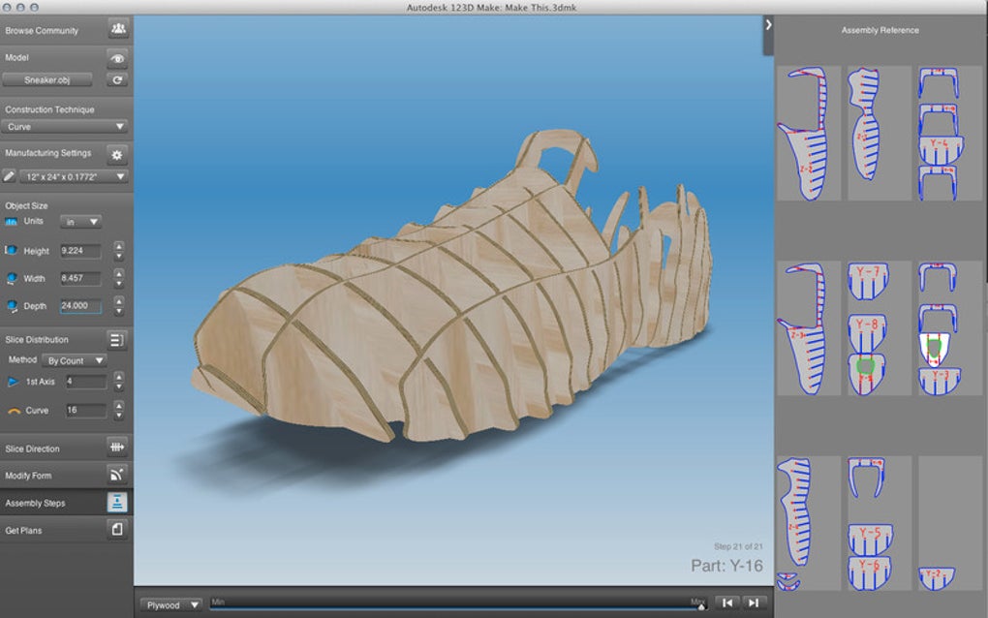988x618 pixels.
Task: Toggle model visibility eye icon
Action: coord(117,57)
